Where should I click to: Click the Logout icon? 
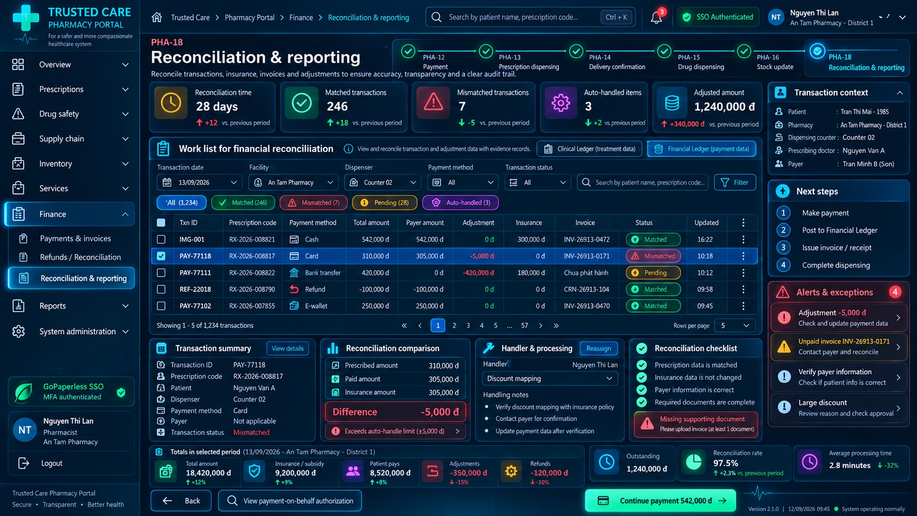pyautogui.click(x=24, y=463)
